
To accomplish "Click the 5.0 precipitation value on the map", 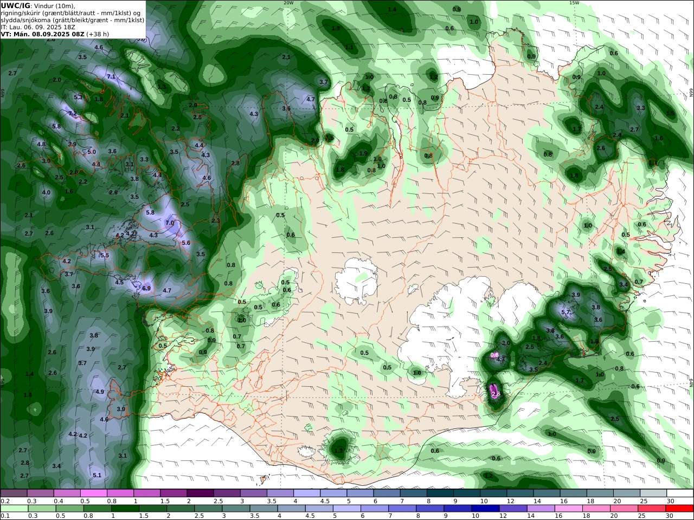I will pyautogui.click(x=92, y=152).
